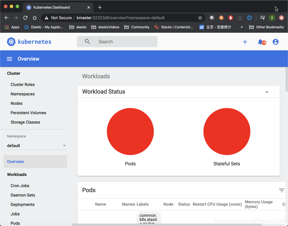Image resolution: width=288 pixels, height=226 pixels.
Task: Open Other Bookmarks folder
Action: (x=266, y=27)
